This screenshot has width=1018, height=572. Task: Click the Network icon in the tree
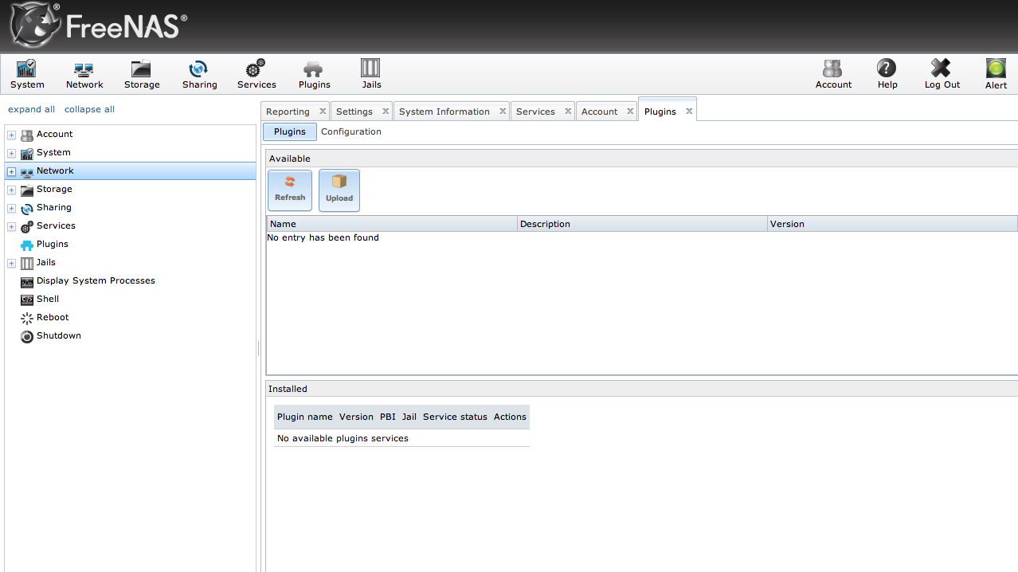[27, 171]
